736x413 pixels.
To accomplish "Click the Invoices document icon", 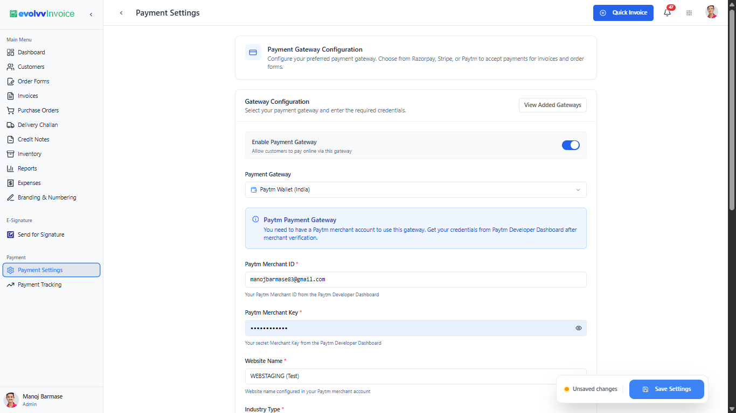I will [x=10, y=96].
